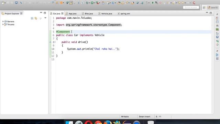This screenshot has height=124, width=220.
Task: Select the Servers folder in explorer
Action: coord(11,21)
